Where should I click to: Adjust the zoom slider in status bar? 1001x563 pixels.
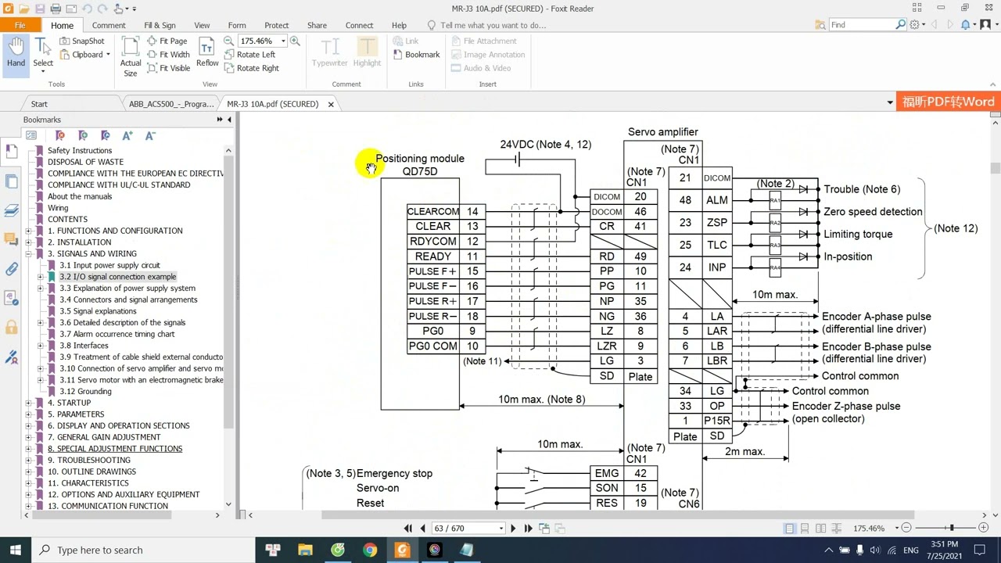pyautogui.click(x=952, y=529)
